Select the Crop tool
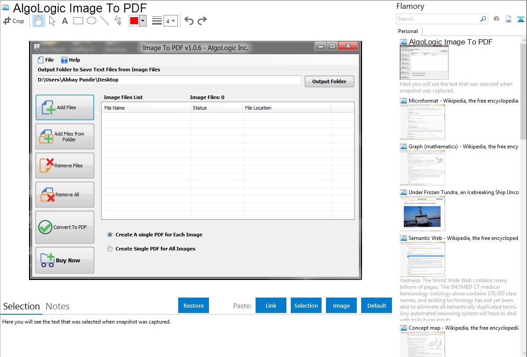Image resolution: width=527 pixels, height=357 pixels. coord(14,21)
